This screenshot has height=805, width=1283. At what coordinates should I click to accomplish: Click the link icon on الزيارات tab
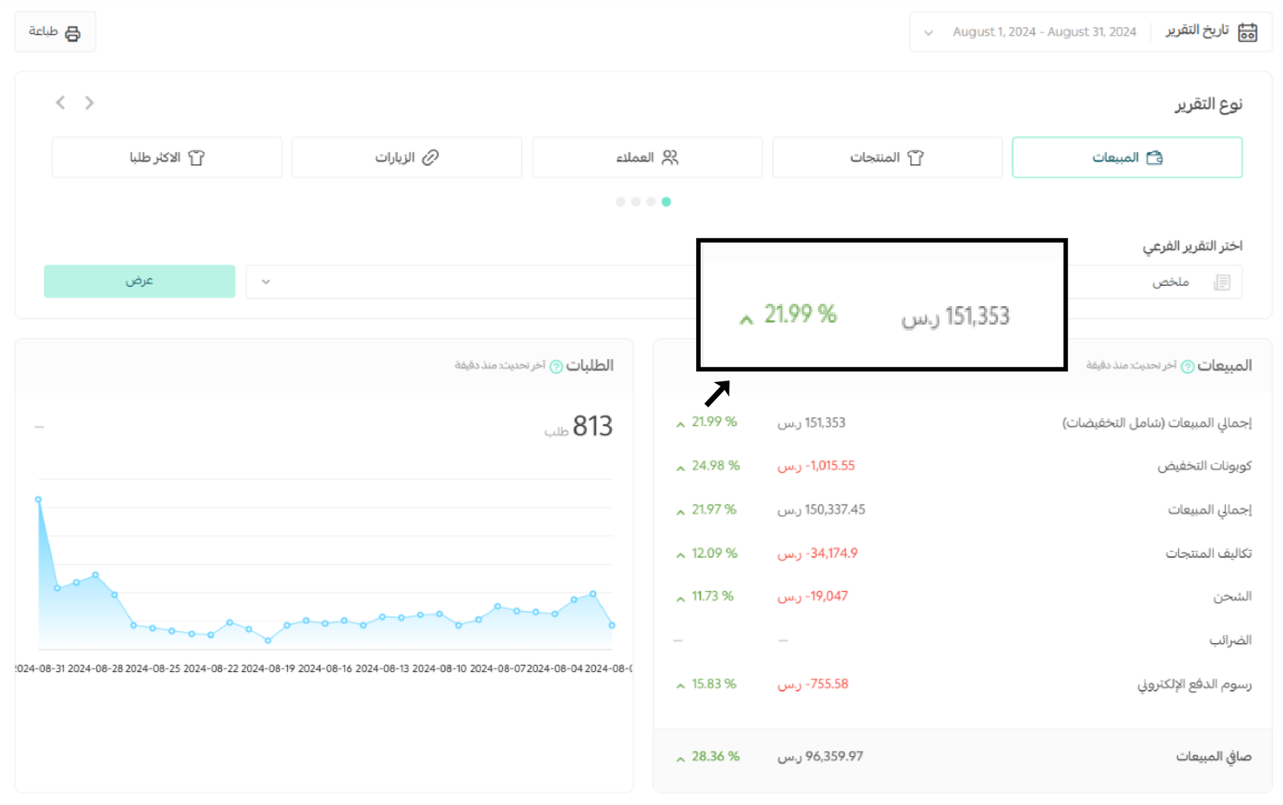click(x=431, y=158)
